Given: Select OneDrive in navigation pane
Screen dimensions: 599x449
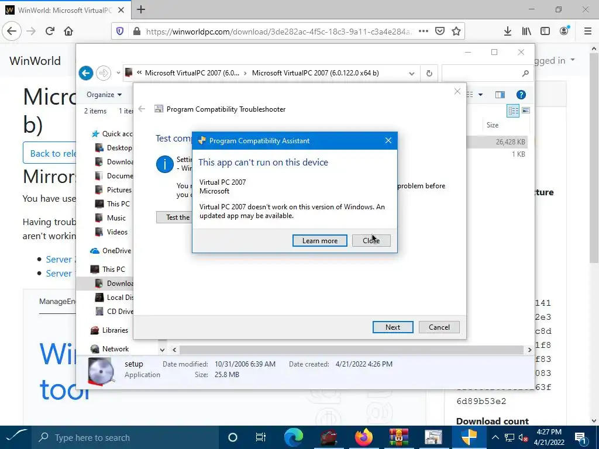Looking at the screenshot, I should pos(111,250).
